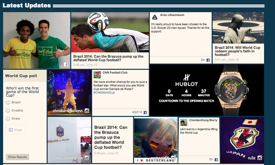
Task: Click Show Results button
Action: 17,157
